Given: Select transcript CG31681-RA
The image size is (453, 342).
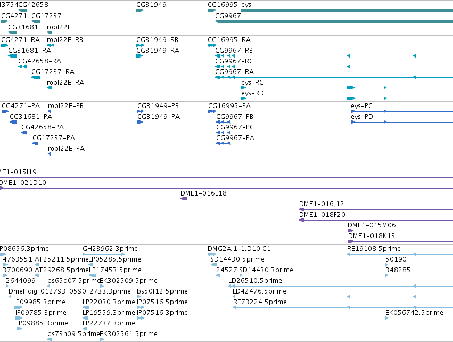Looking at the screenshot, I should click(29, 51).
